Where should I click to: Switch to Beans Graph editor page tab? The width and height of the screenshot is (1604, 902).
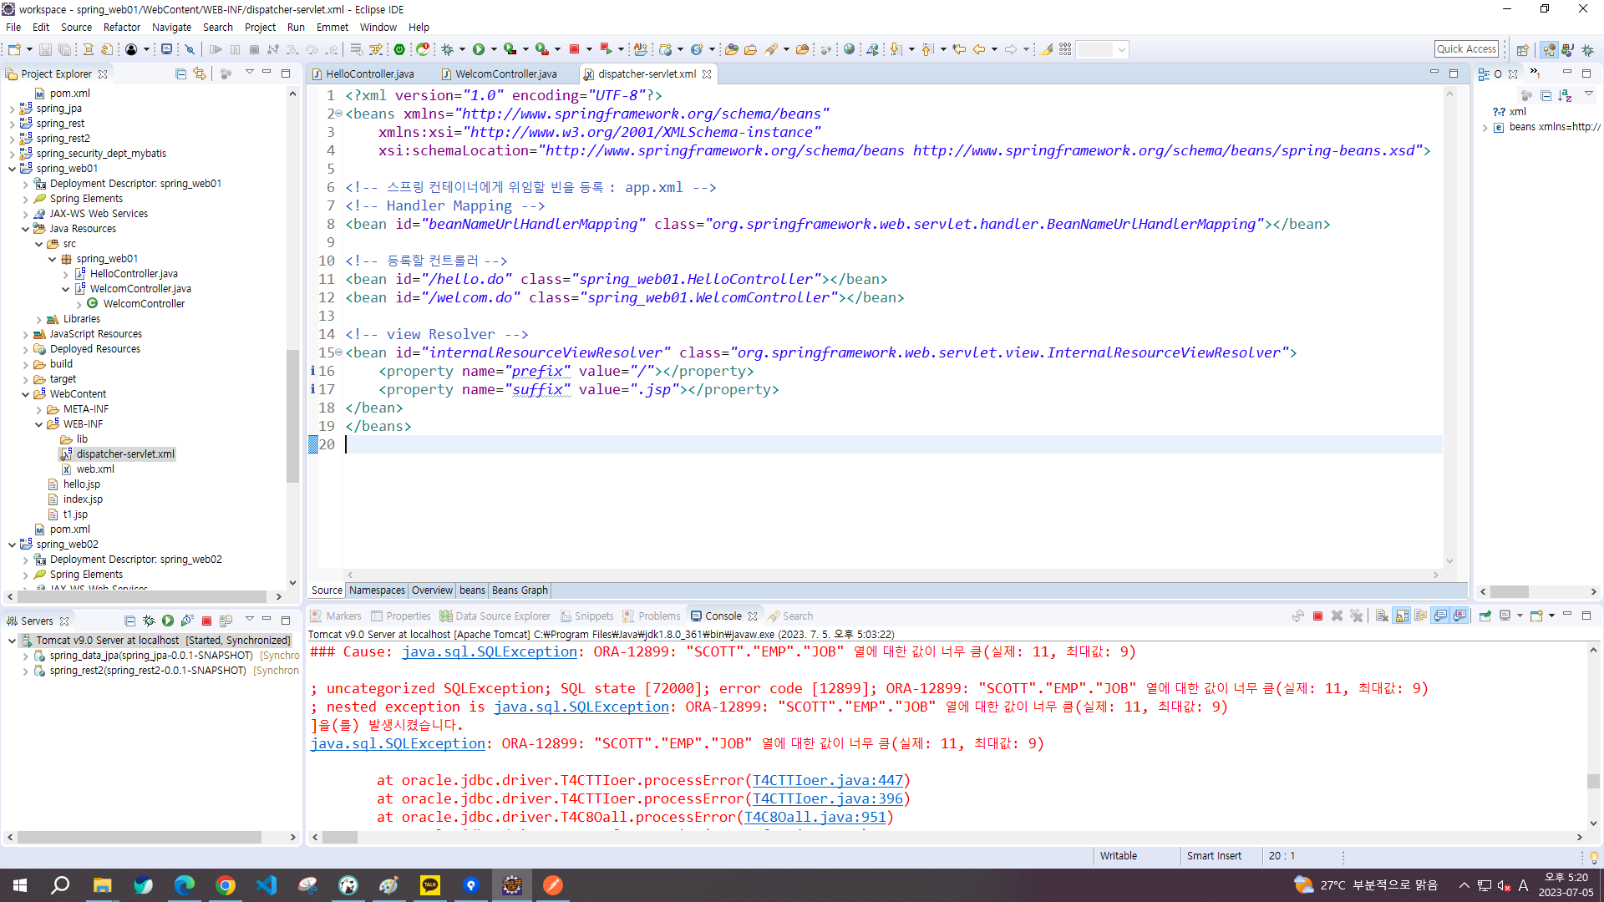tap(520, 590)
